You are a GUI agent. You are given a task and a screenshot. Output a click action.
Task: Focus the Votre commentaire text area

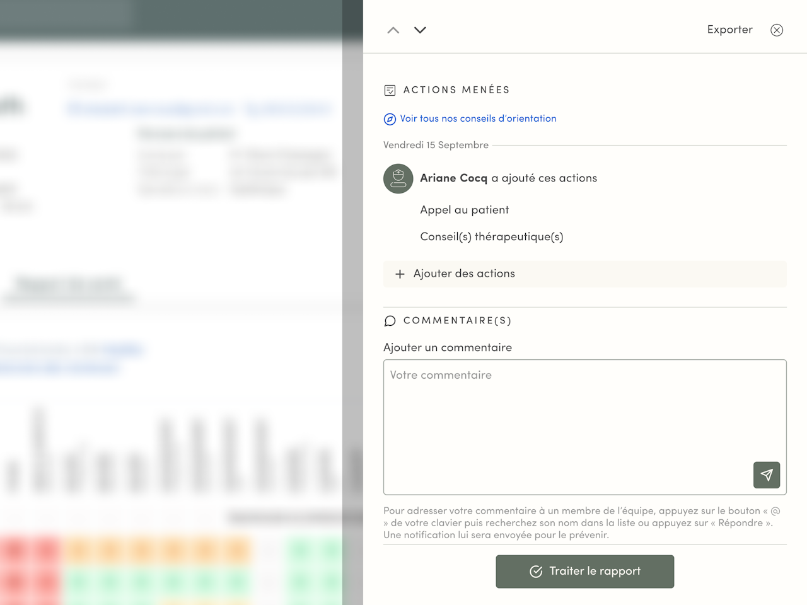pyautogui.click(x=585, y=427)
